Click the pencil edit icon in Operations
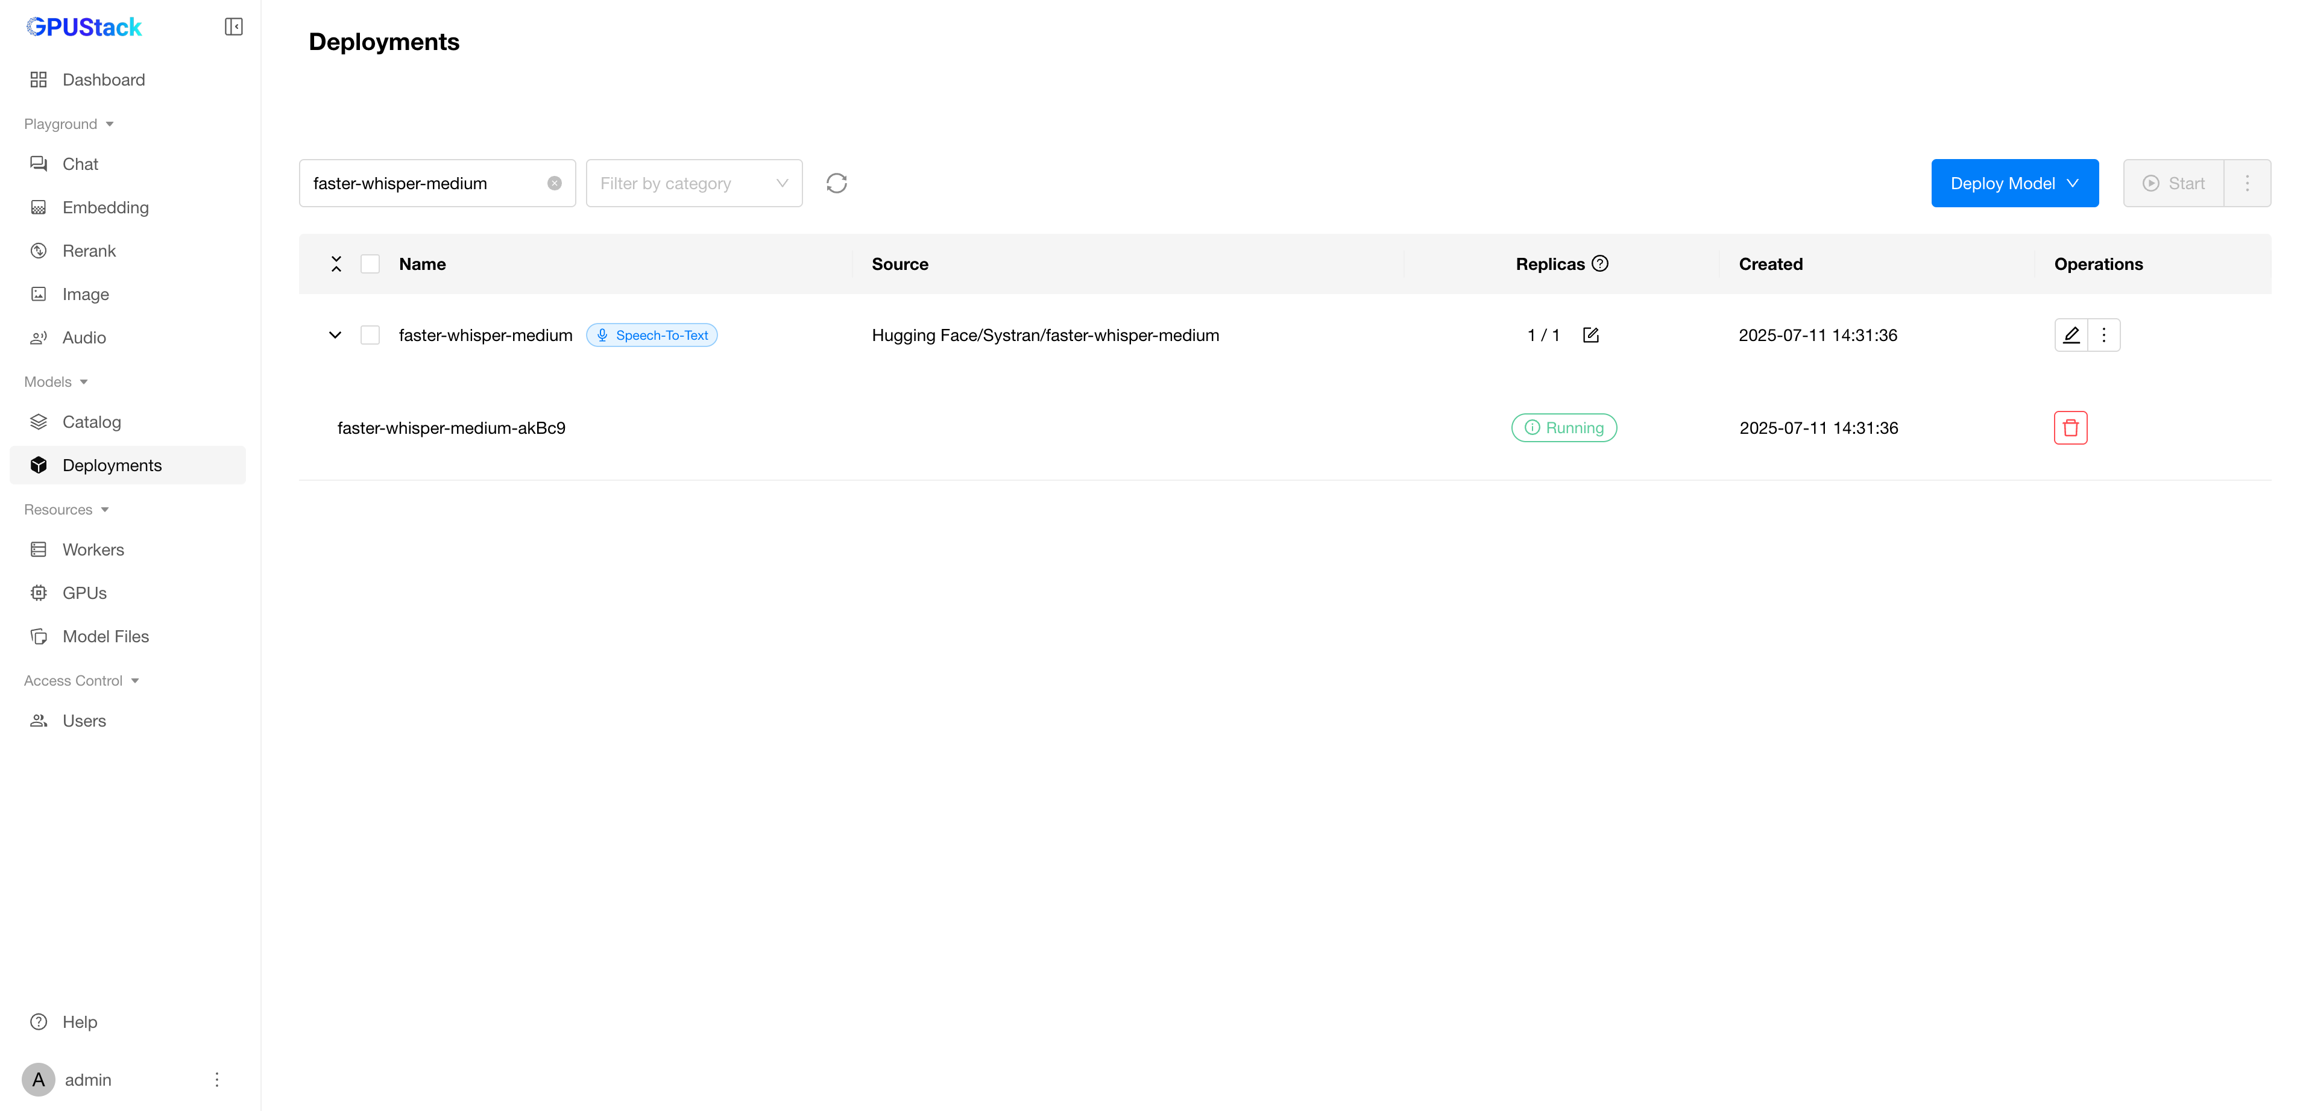2303x1111 pixels. (x=2070, y=335)
